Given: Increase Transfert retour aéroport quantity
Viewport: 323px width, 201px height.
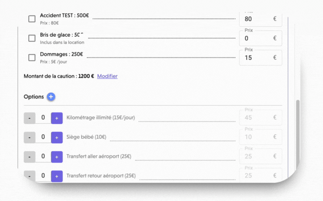Looking at the screenshot, I should [x=57, y=176].
